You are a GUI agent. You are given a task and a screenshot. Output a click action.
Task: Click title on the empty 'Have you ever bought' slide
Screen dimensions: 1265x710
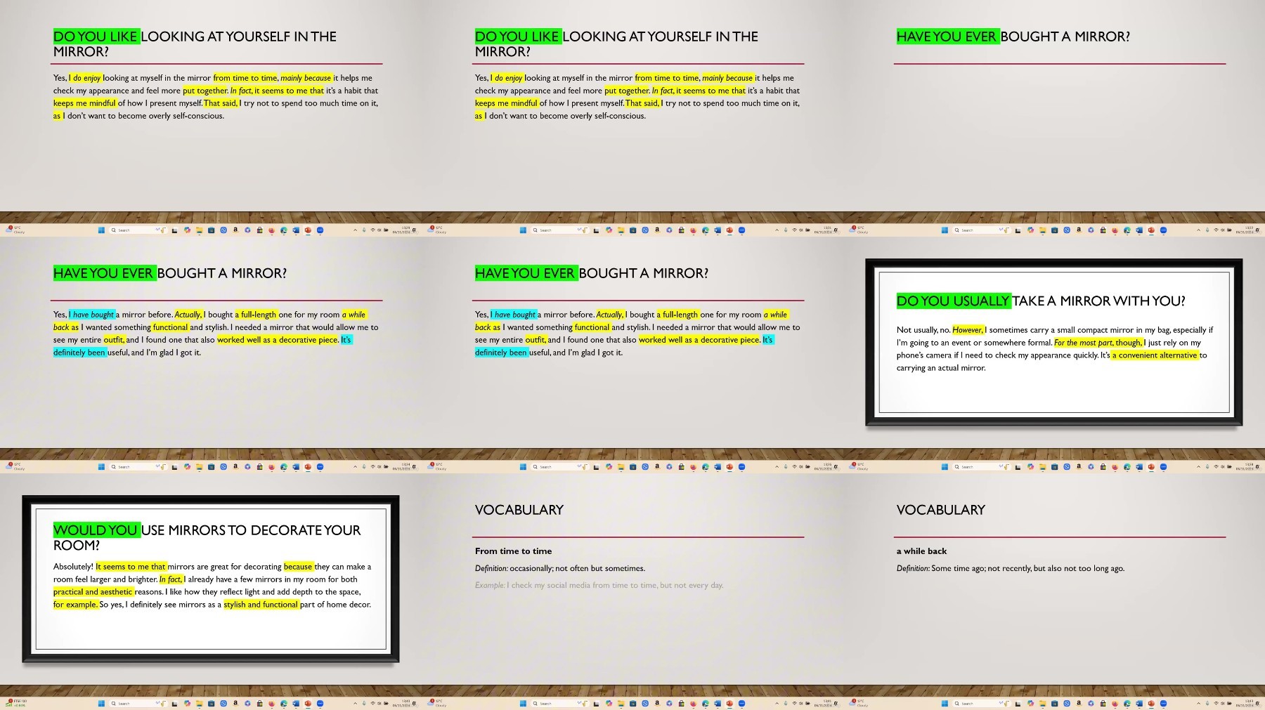[1013, 37]
